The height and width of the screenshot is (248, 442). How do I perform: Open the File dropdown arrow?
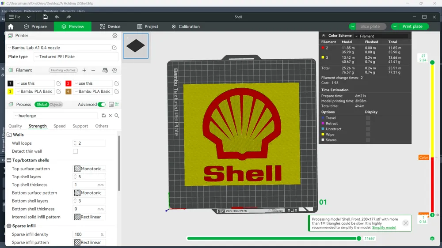pyautogui.click(x=28, y=17)
